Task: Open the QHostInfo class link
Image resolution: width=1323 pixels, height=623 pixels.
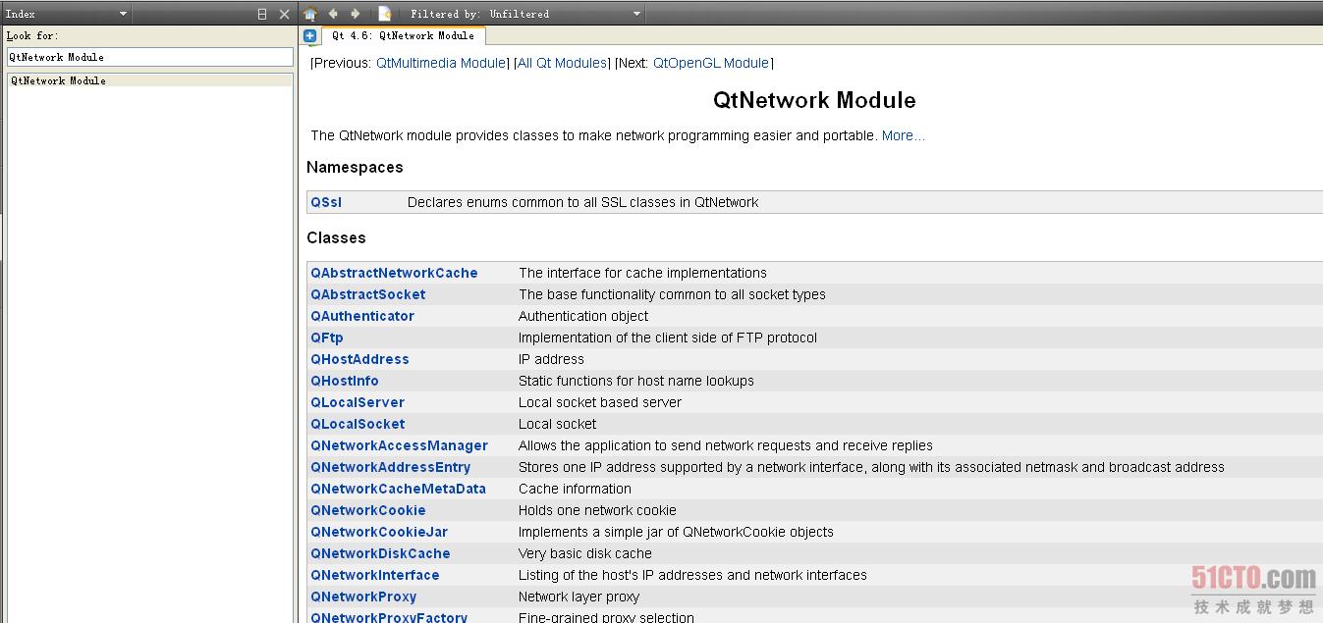Action: (x=345, y=381)
